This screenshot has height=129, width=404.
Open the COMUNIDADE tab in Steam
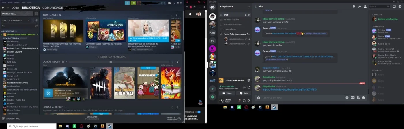[x=53, y=7]
